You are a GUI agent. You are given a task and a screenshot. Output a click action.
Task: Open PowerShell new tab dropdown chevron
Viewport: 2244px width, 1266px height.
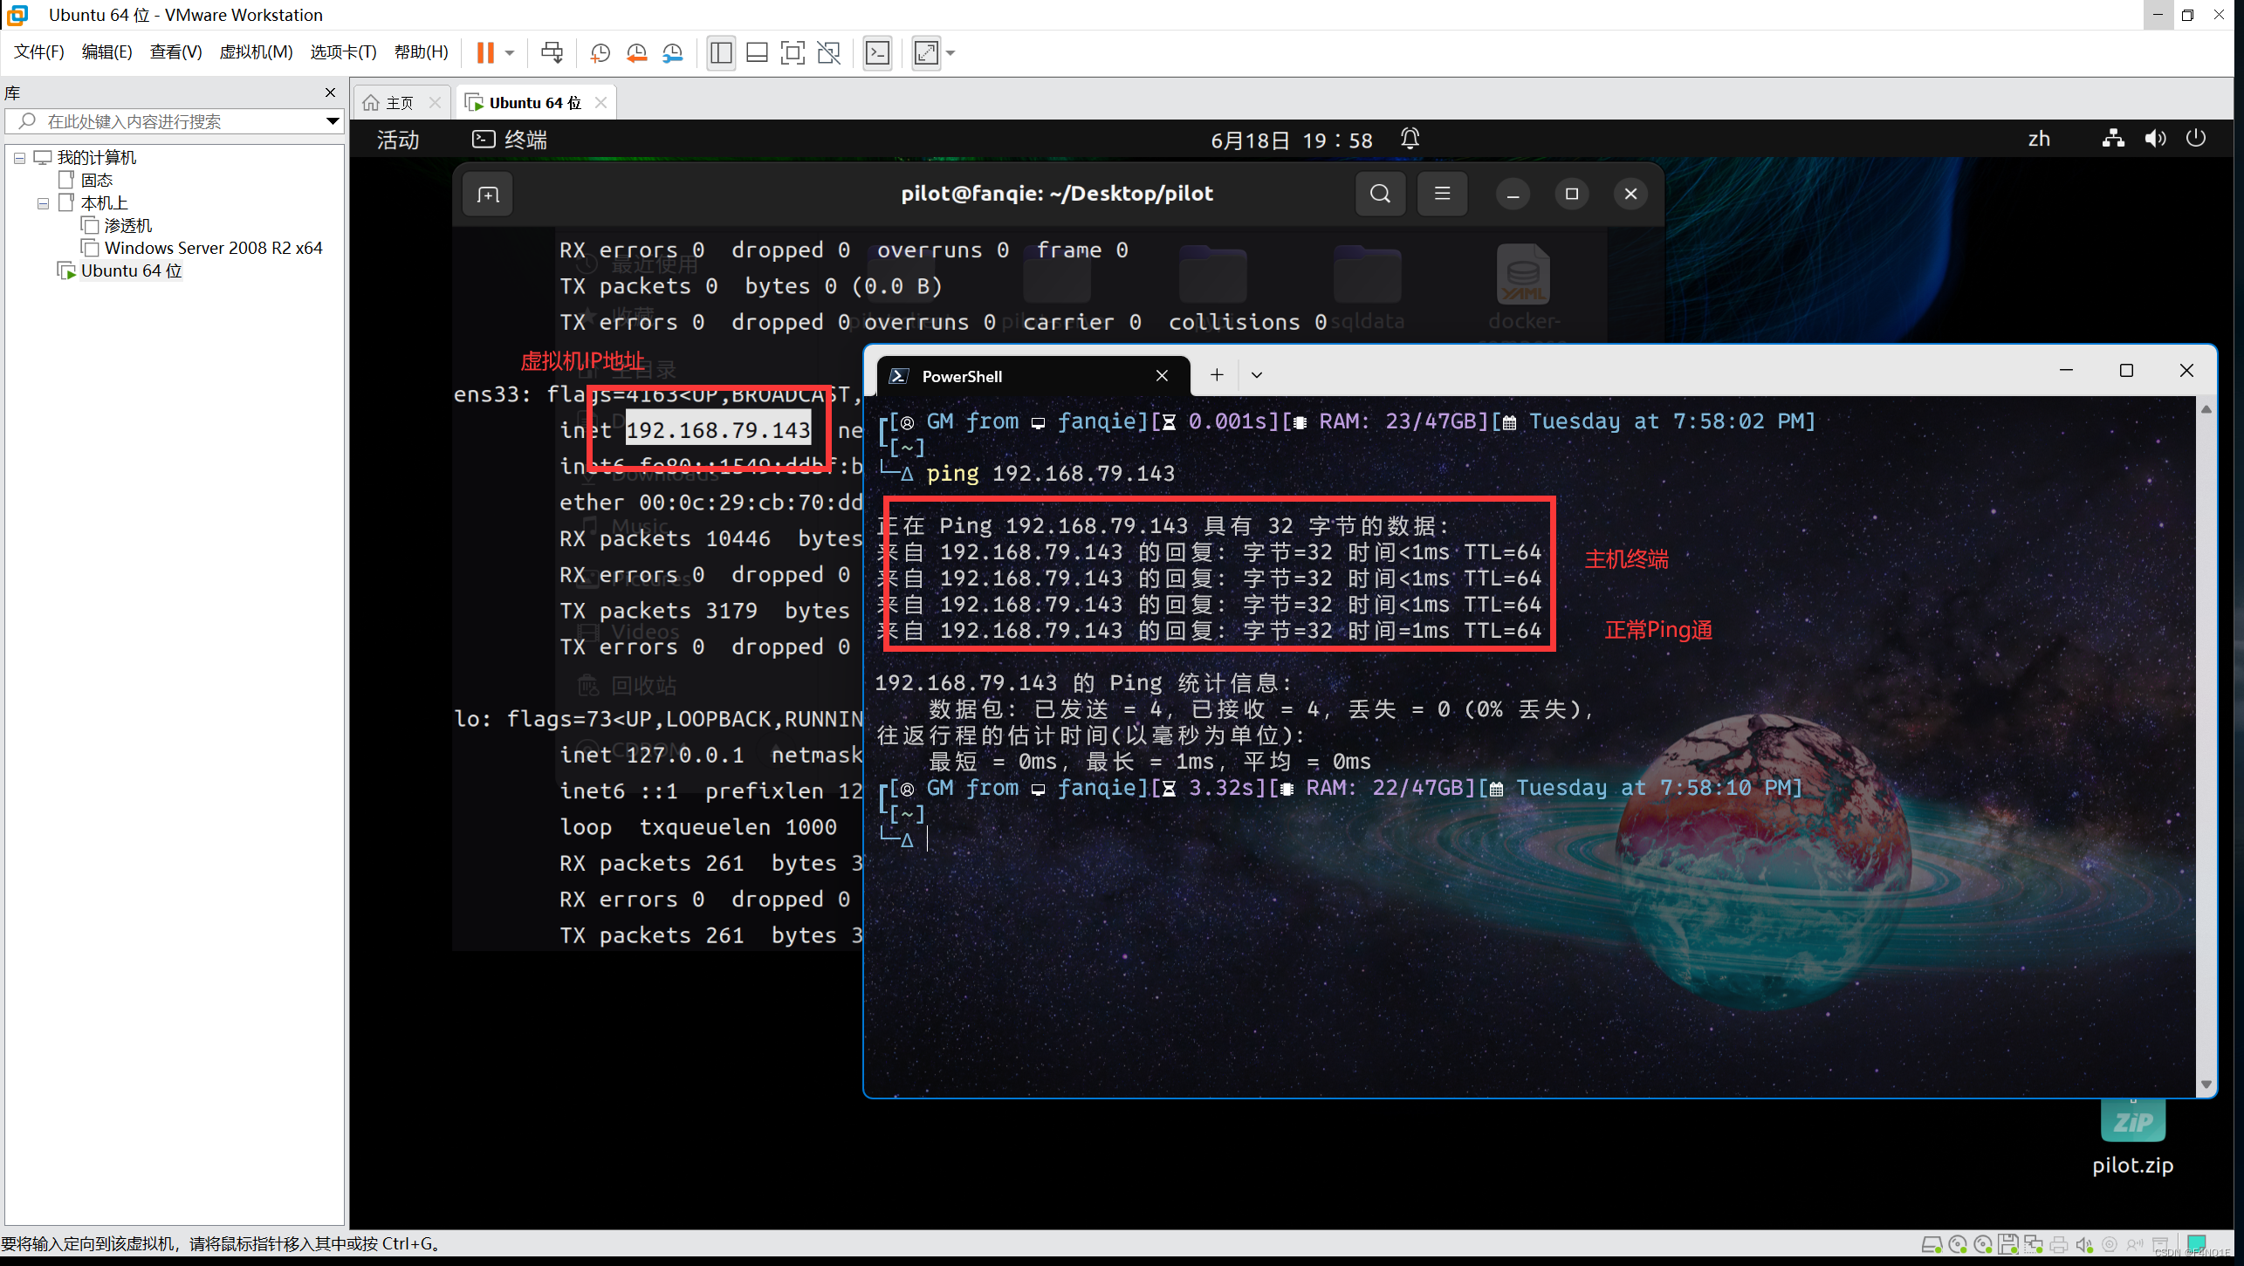click(x=1256, y=375)
